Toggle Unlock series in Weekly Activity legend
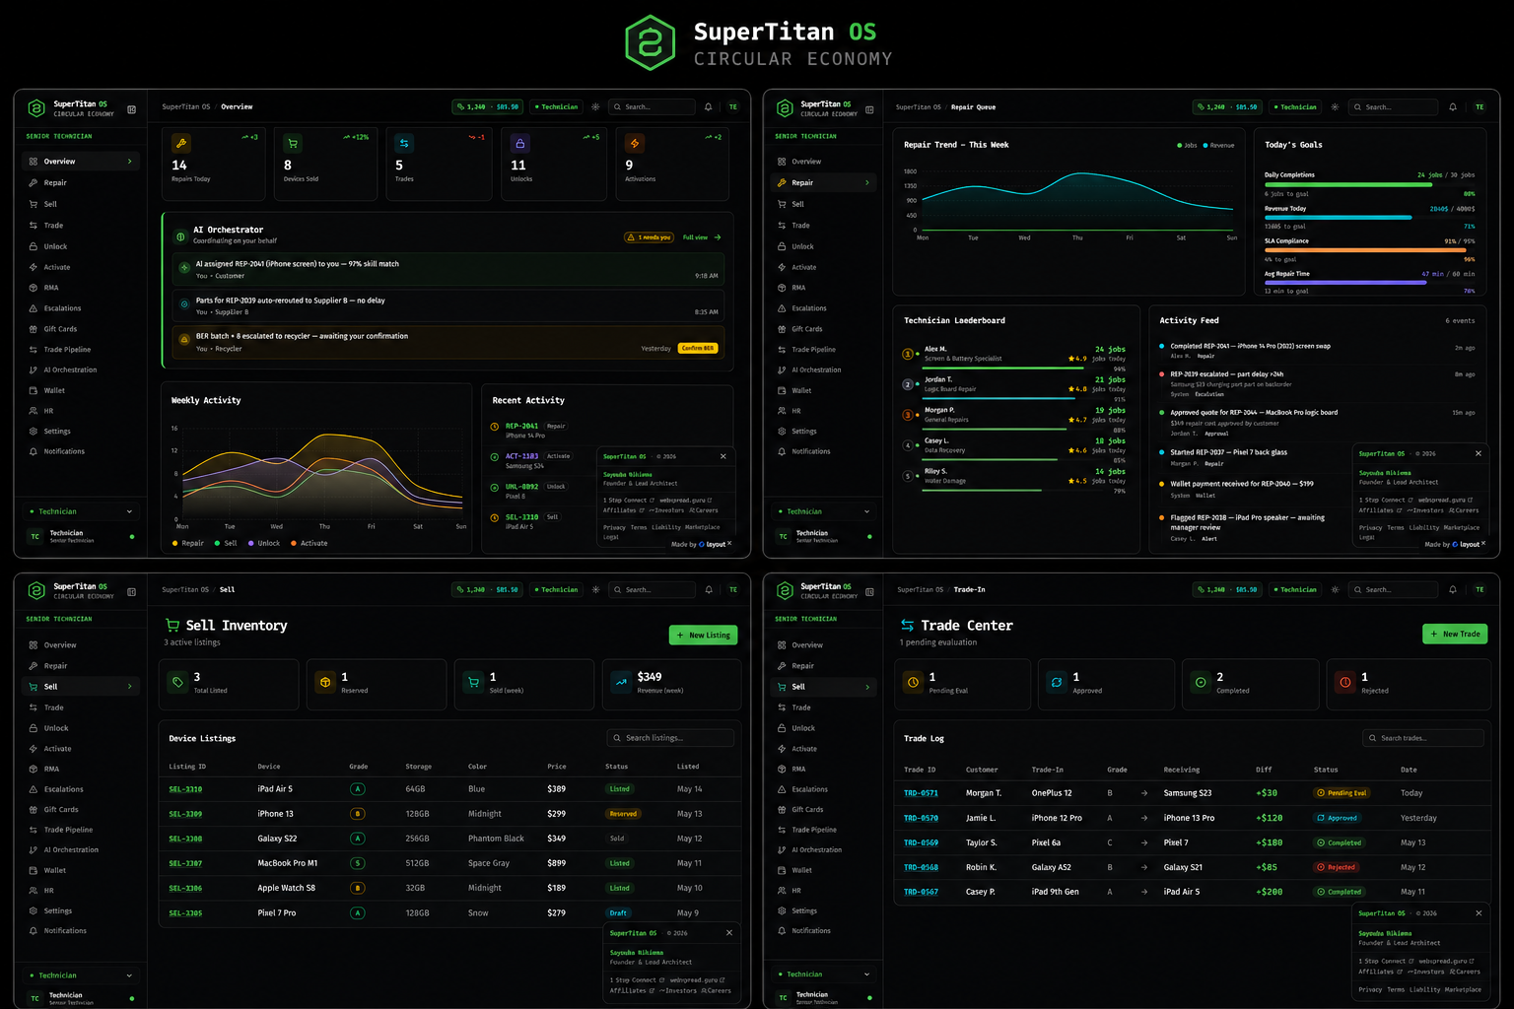1514x1009 pixels. coord(264,543)
